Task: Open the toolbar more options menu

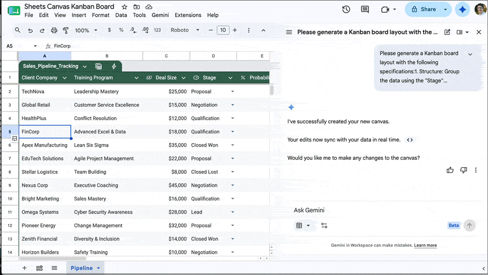Action: pyautogui.click(x=249, y=30)
